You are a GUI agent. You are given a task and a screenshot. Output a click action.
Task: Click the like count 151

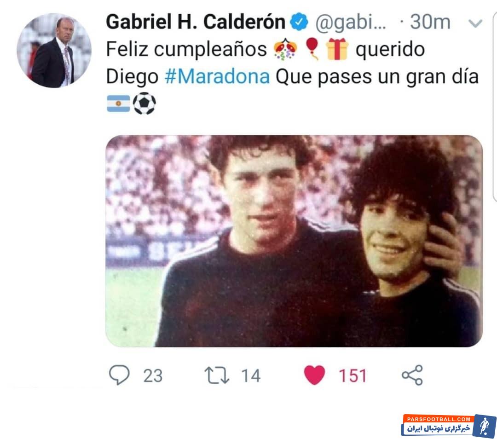click(x=353, y=376)
